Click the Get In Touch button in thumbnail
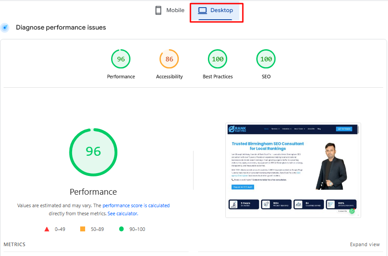This screenshot has height=256, width=388. click(x=344, y=129)
